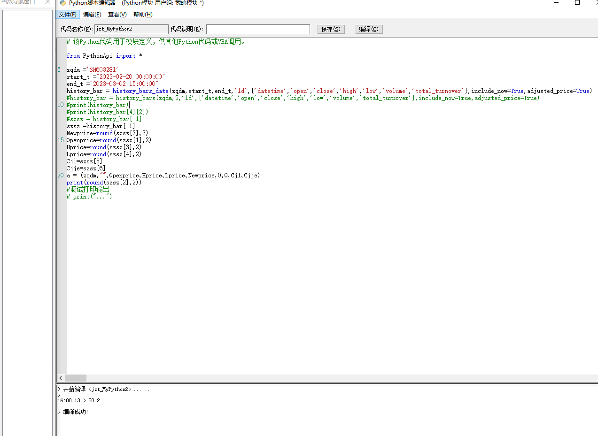Click the zqdm ='SH603281' code line

93,70
